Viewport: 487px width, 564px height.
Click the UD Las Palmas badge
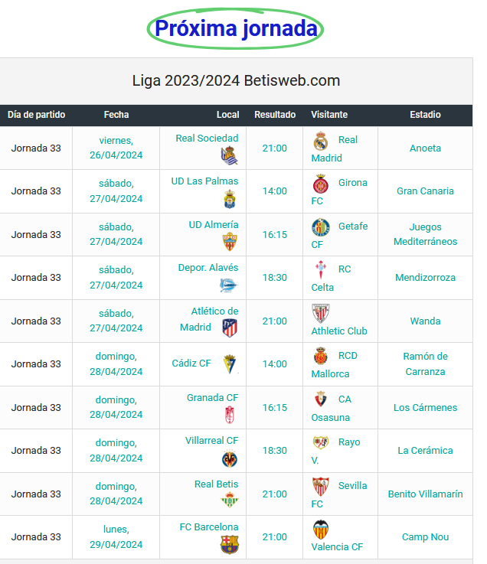[x=229, y=199]
